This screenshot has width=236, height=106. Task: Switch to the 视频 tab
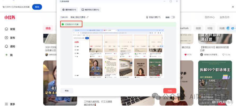(198, 28)
